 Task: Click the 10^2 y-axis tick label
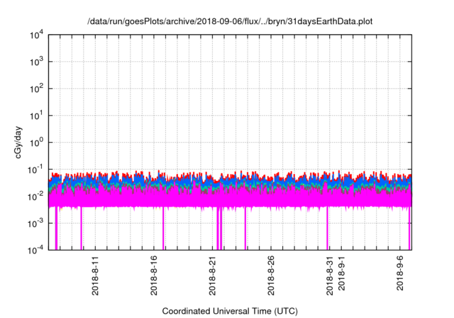point(37,89)
